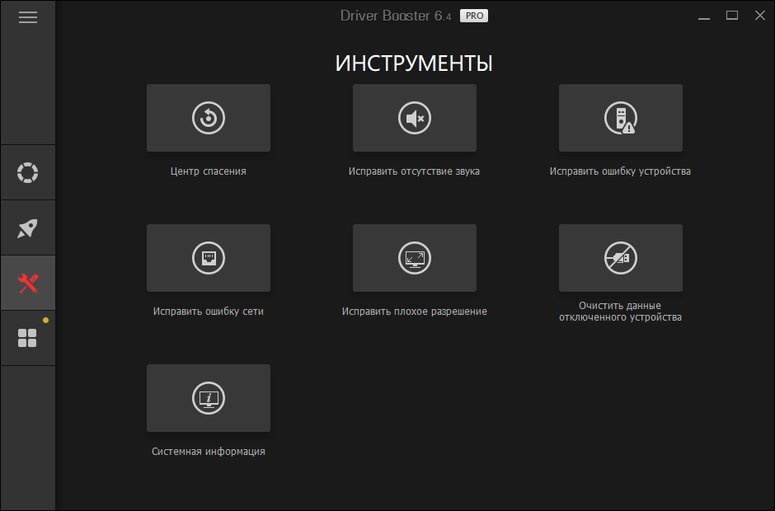
Task: Click the Исправить отсутствие звука label
Action: pyautogui.click(x=414, y=171)
